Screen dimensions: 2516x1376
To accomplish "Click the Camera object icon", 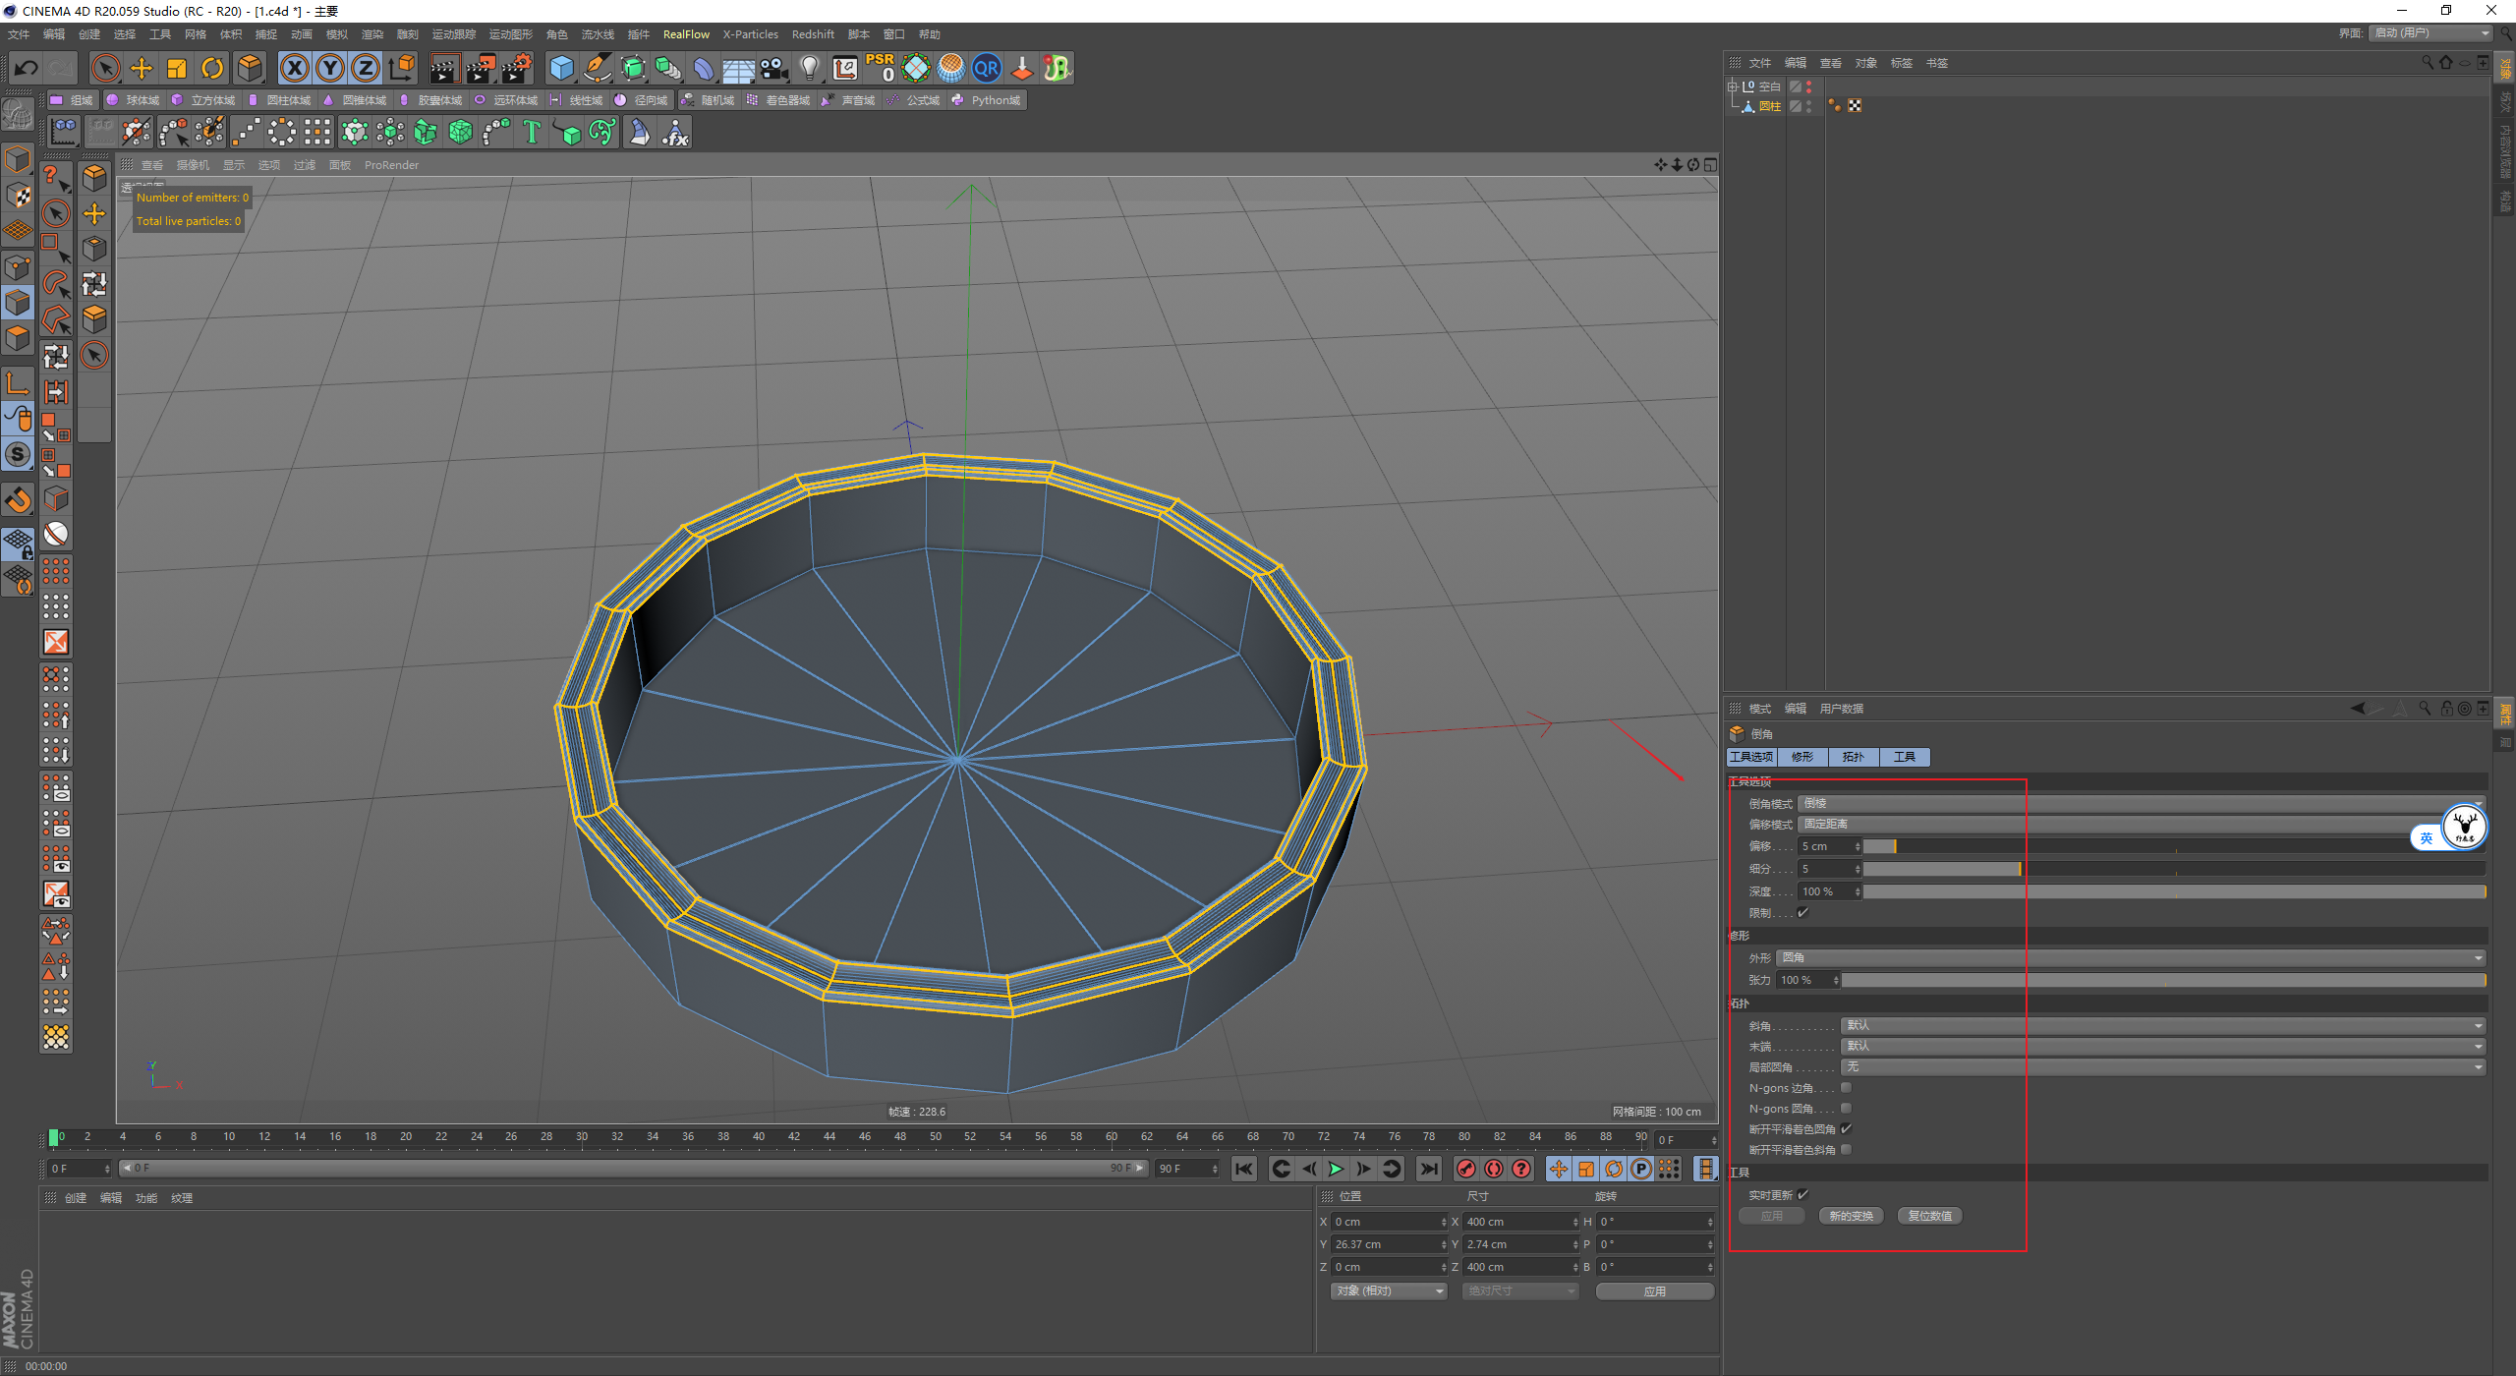I will (x=774, y=68).
